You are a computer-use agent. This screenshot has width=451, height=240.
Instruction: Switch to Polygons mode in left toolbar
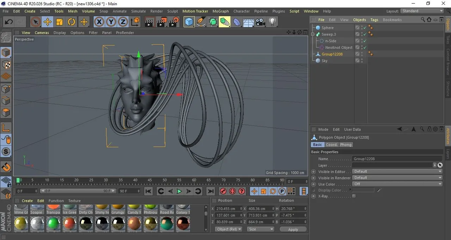coord(6,113)
